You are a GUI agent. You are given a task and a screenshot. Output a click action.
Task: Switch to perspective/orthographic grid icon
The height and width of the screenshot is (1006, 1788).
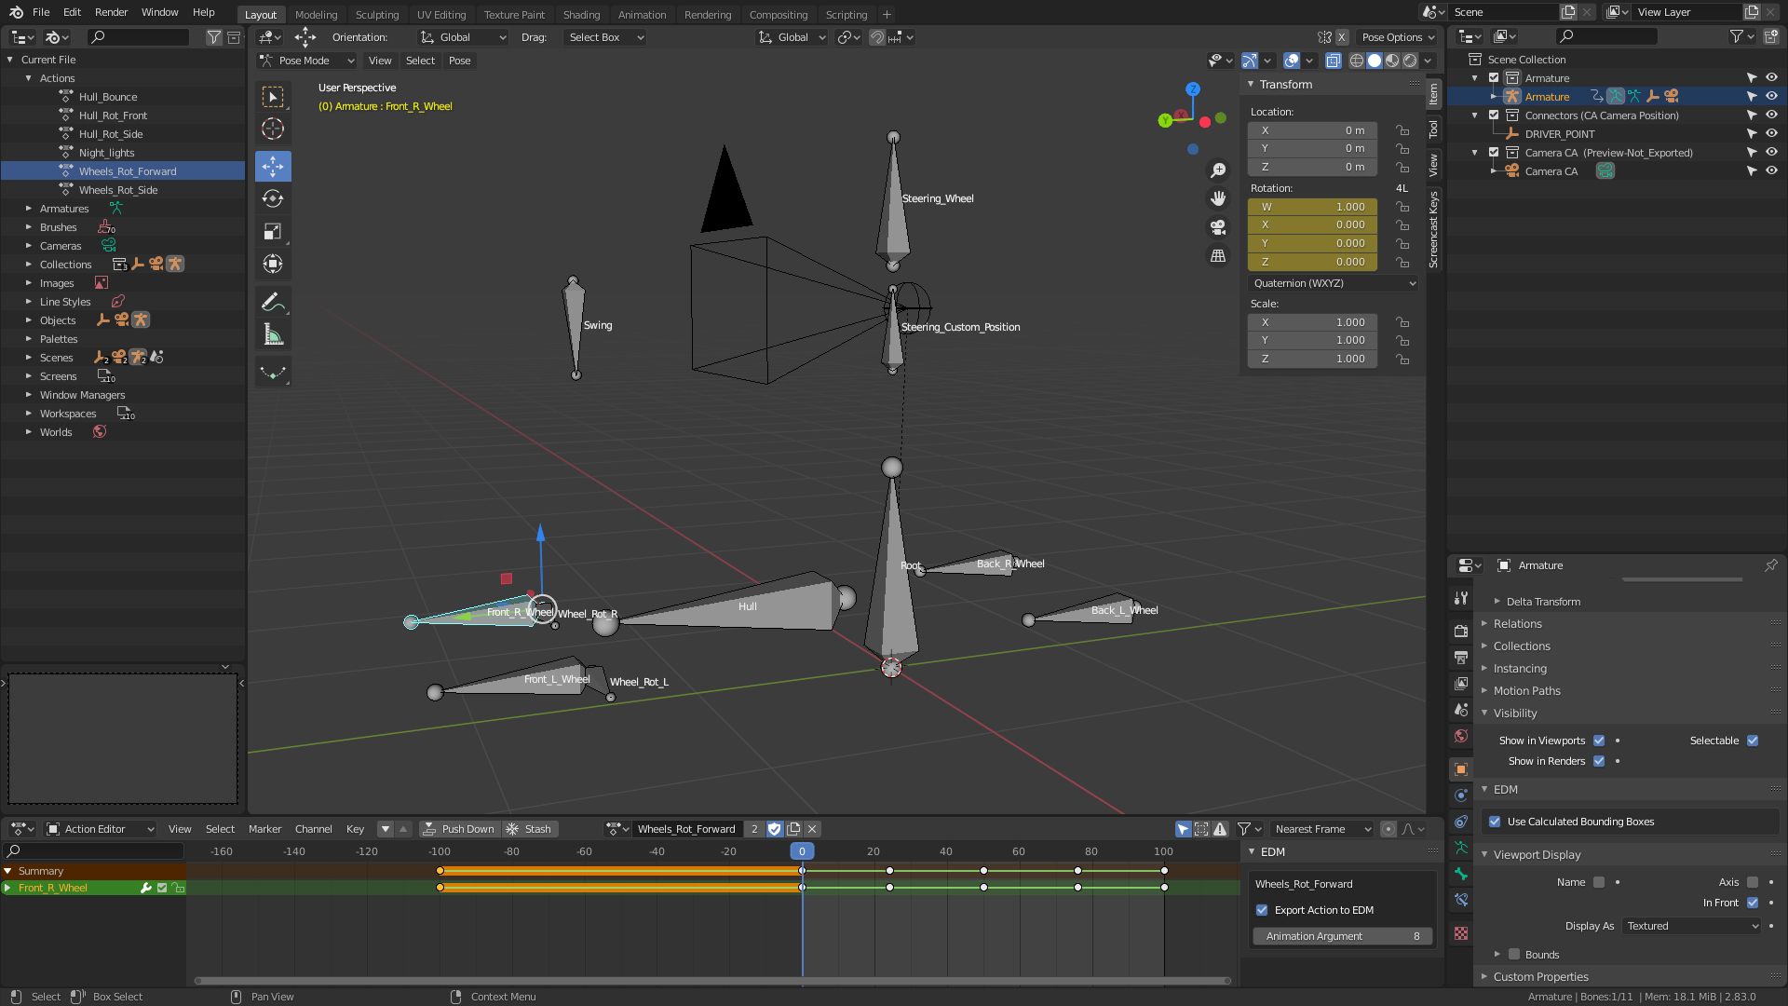coord(1217,255)
